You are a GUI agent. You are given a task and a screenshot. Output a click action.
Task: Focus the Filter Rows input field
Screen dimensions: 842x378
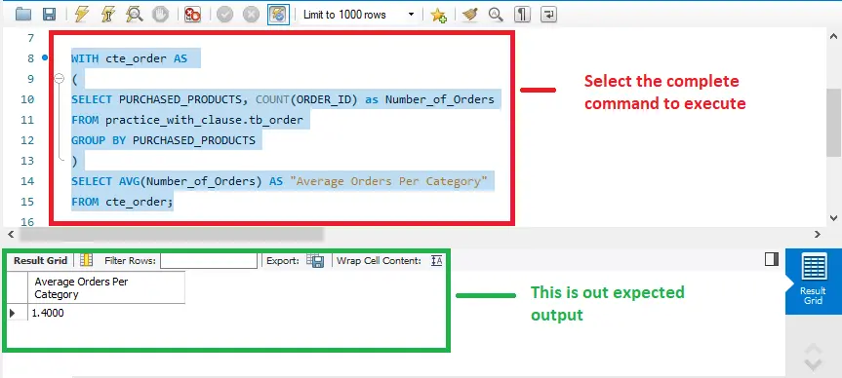coord(209,260)
